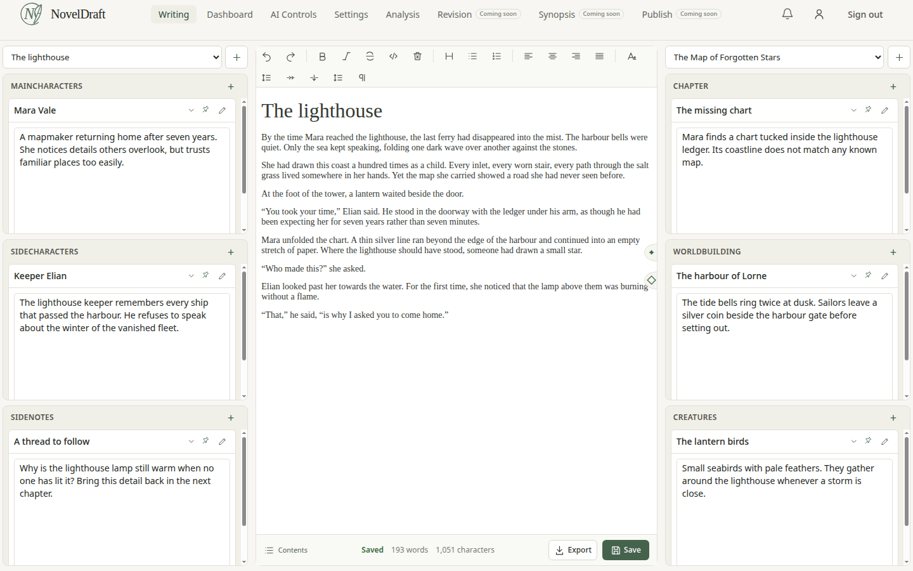Toggle italic formatting
913x571 pixels.
(x=346, y=56)
